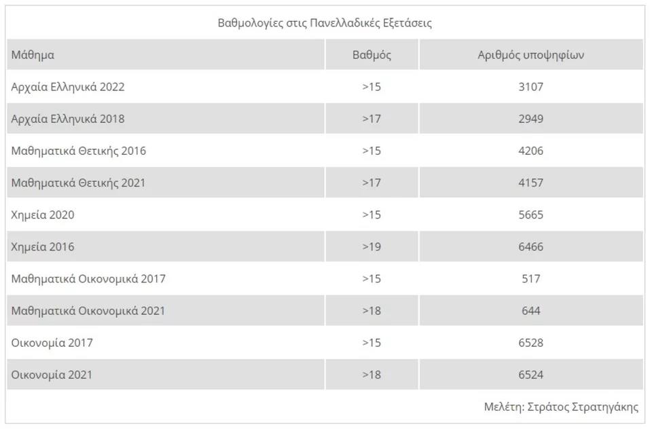Select the Χημεία 2020 row label

coord(43,214)
